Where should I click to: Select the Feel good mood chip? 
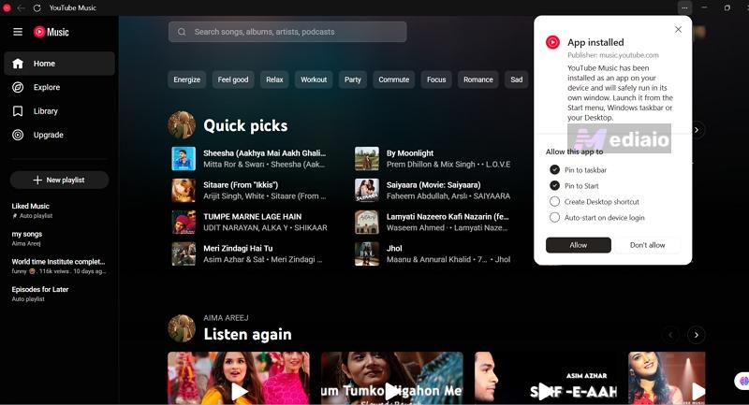[x=233, y=80]
